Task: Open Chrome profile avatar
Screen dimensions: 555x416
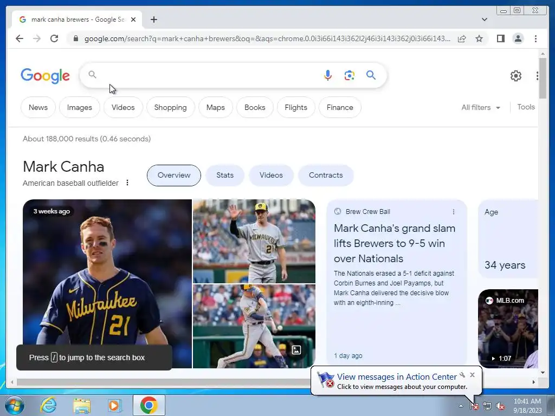Action: pos(518,38)
